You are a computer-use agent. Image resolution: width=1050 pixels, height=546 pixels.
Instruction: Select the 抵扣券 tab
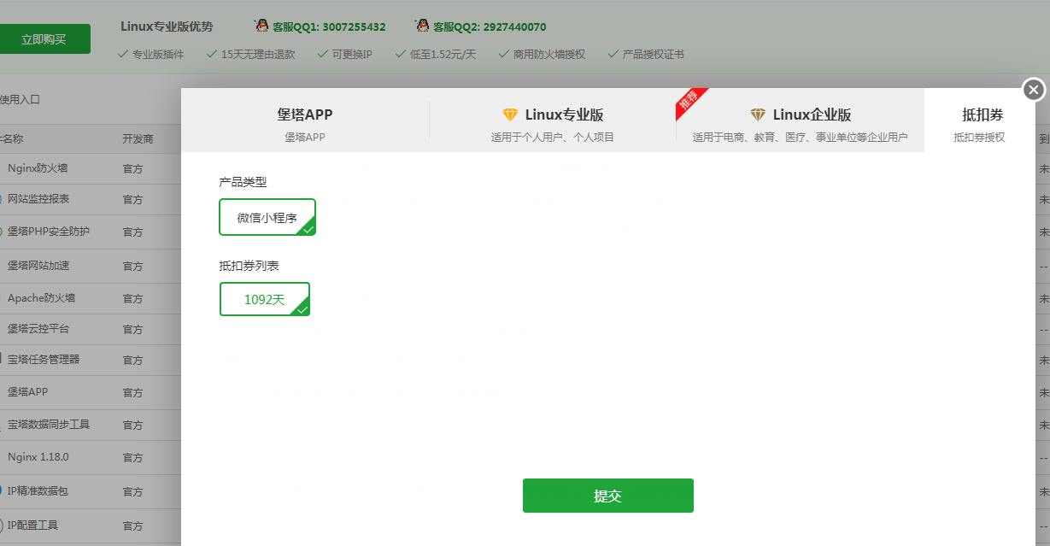click(x=979, y=120)
